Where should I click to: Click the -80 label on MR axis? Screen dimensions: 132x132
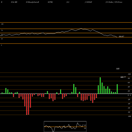coord(129,112)
